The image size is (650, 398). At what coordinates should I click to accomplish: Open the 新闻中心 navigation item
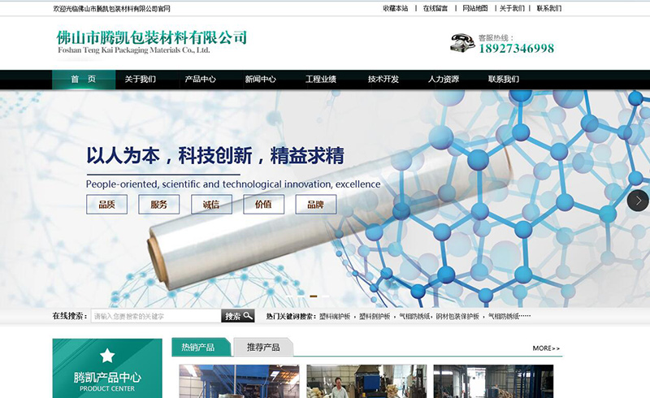[260, 79]
